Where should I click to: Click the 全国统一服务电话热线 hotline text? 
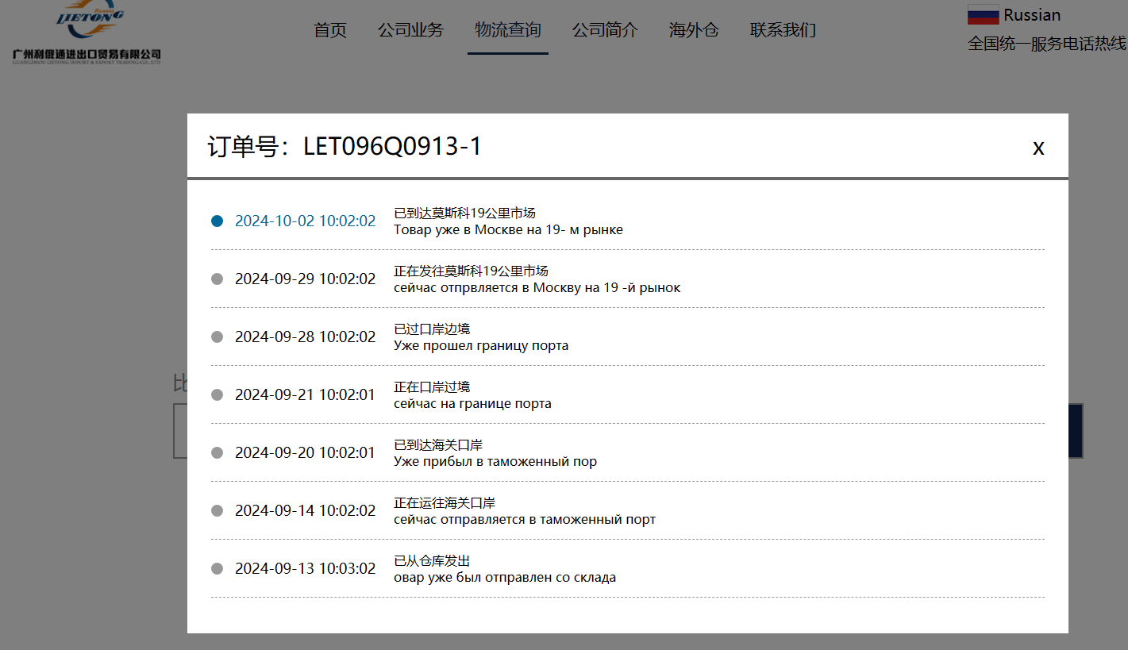tap(1047, 44)
